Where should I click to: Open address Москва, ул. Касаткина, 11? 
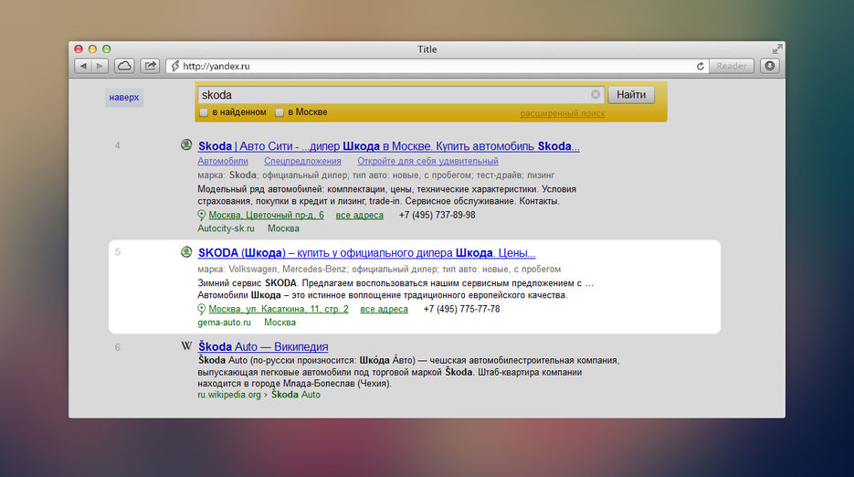tap(279, 309)
